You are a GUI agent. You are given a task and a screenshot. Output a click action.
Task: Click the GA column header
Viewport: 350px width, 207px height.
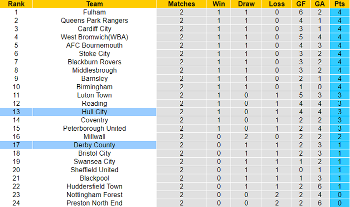tap(319, 3)
